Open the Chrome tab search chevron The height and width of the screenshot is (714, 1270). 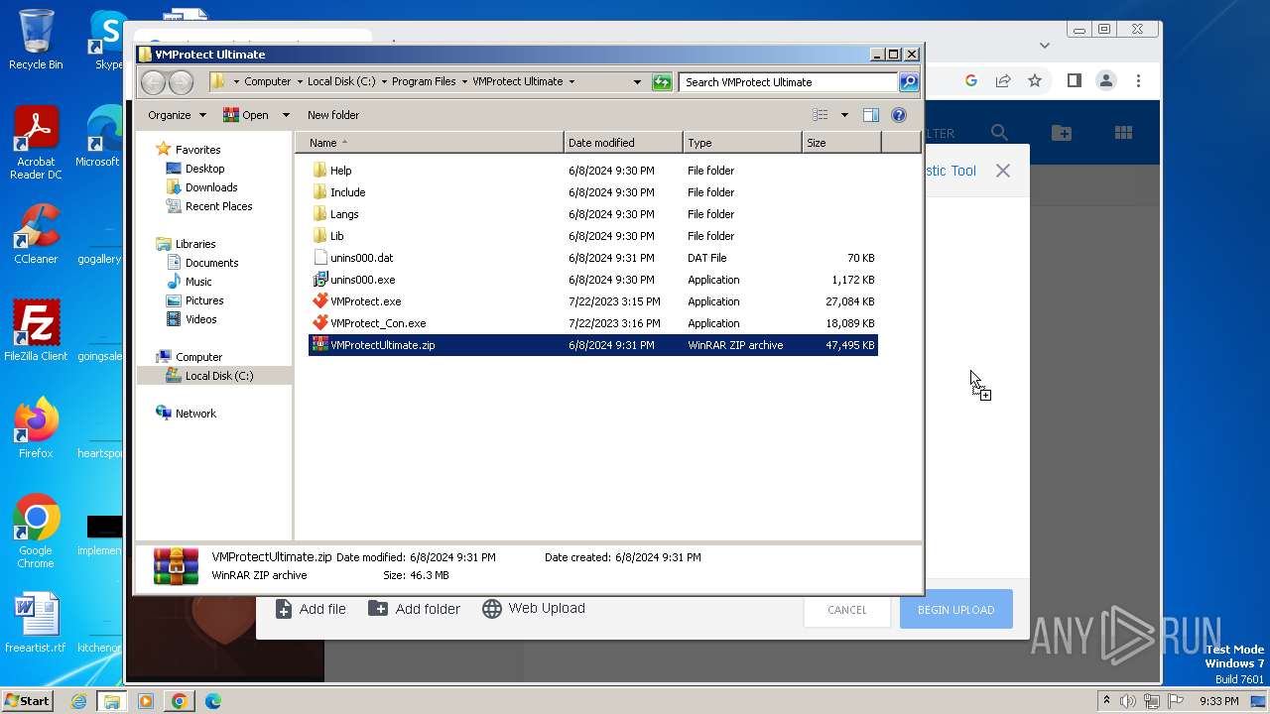[1044, 45]
